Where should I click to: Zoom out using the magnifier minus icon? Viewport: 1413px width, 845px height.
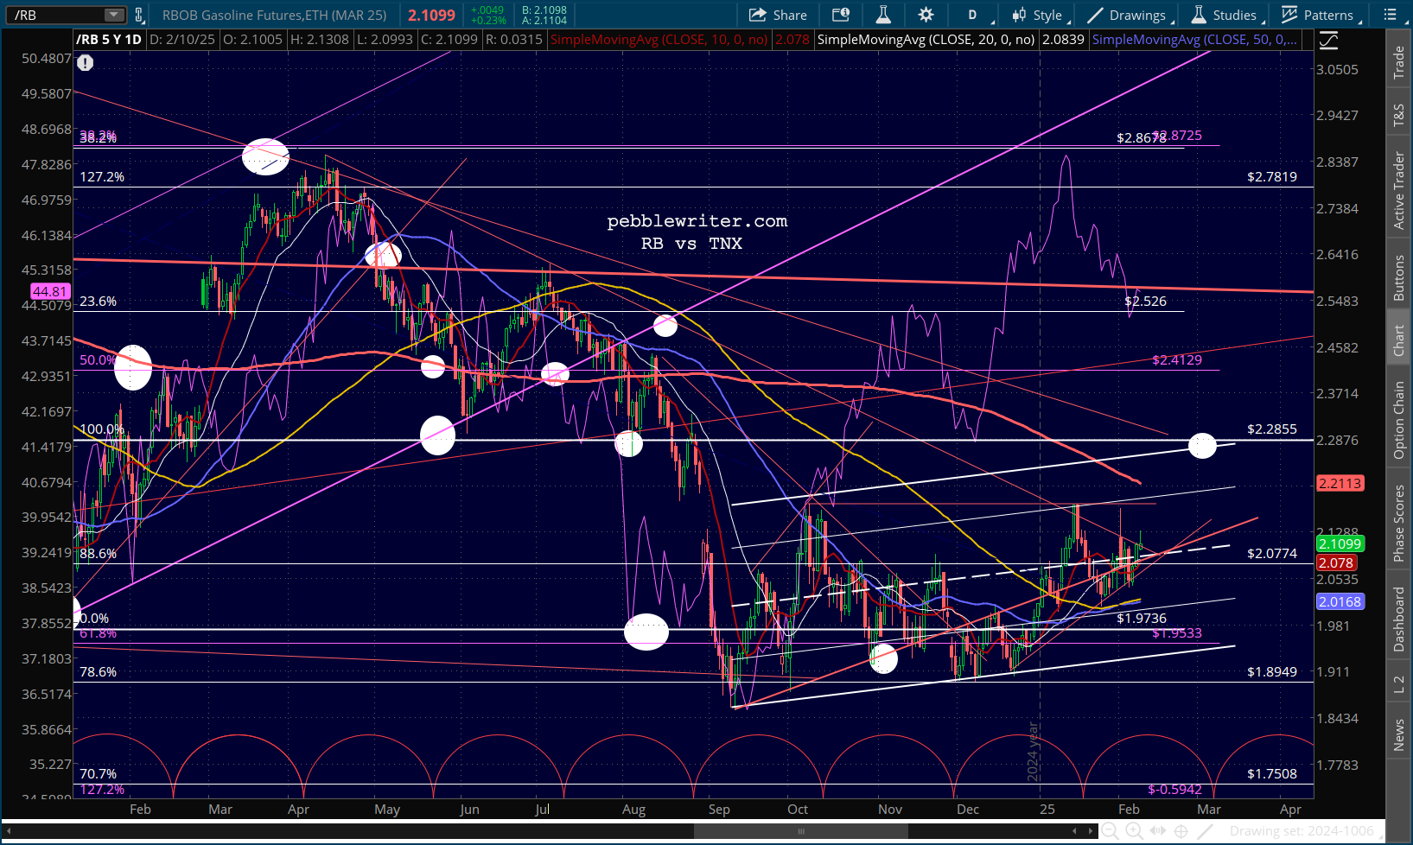click(x=1111, y=831)
